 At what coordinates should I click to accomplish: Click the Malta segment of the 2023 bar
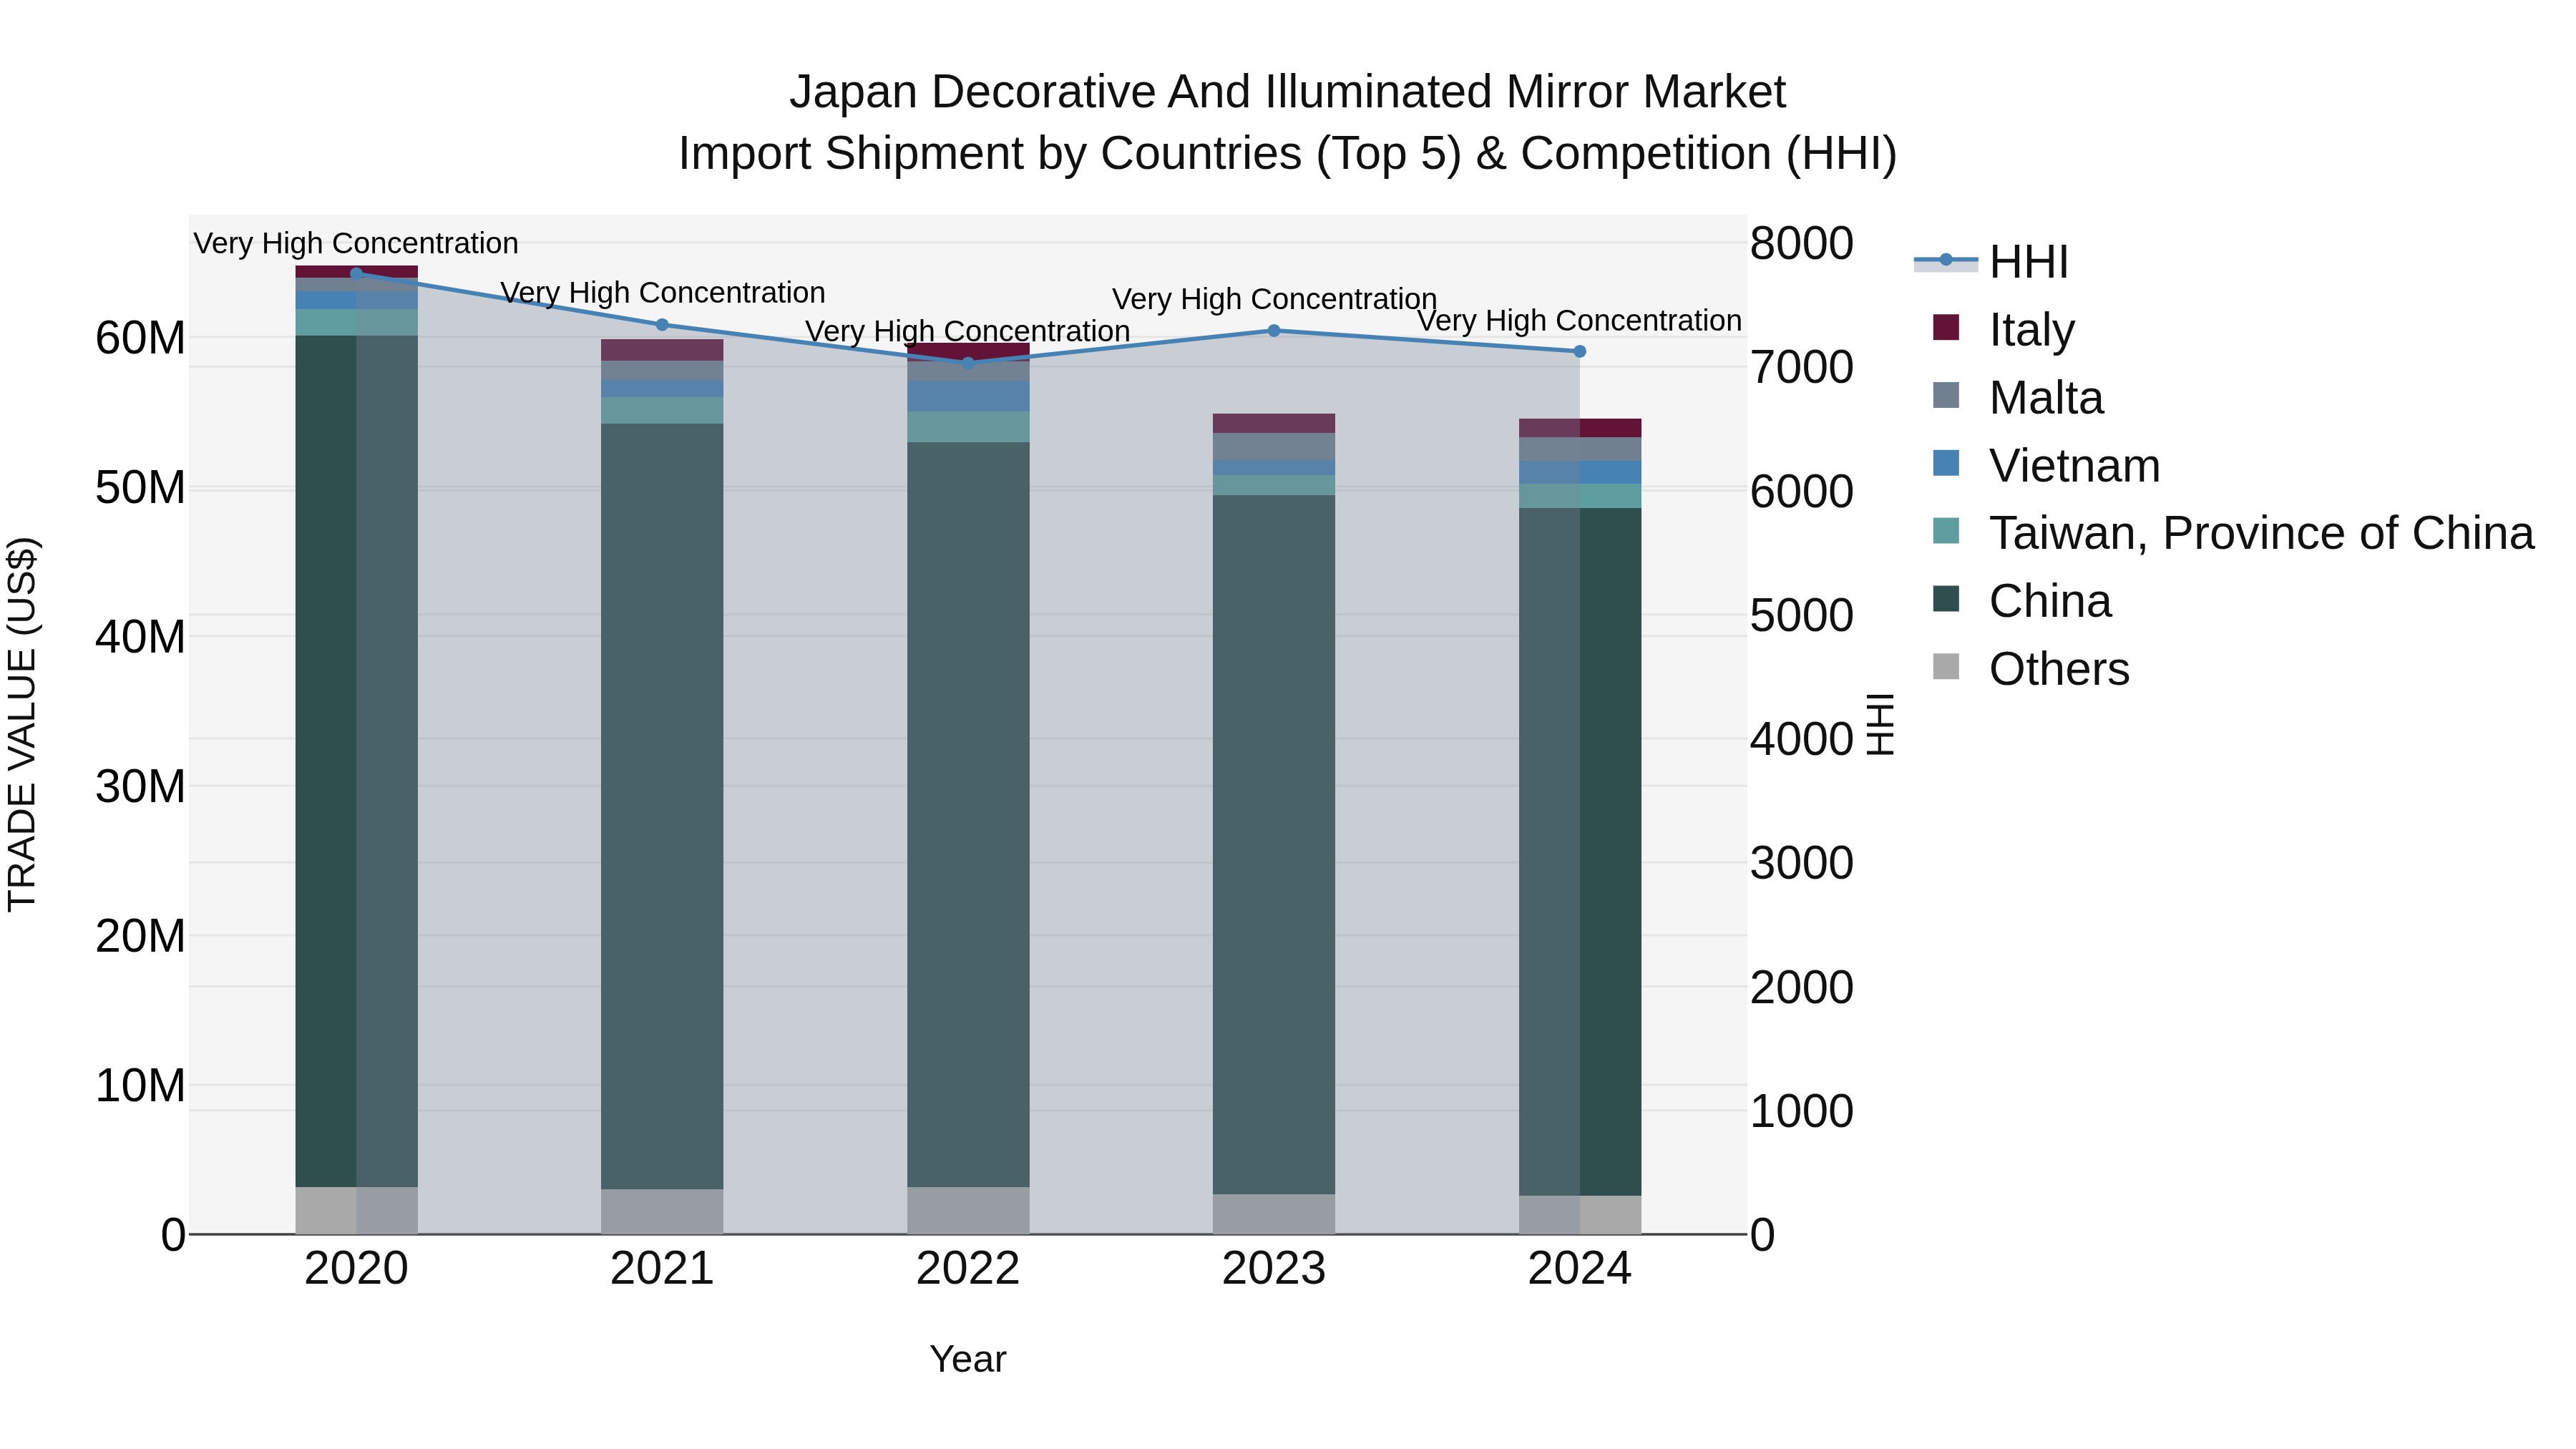click(x=1274, y=447)
